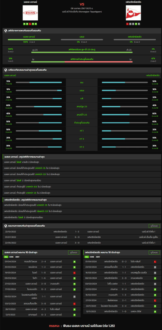Viewport: 162px width, 330px height.
Task: Click the soccer ball icon in head-to-head stats header
Action: 6,31
